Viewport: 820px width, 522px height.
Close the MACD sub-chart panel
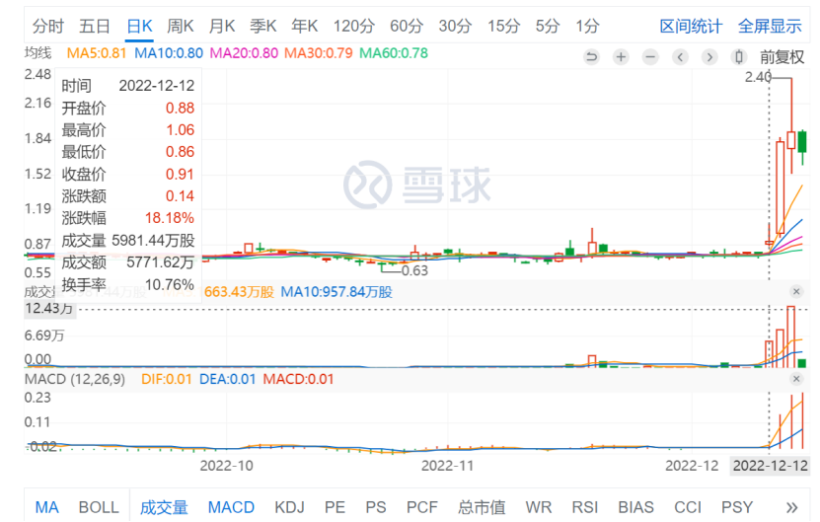(796, 379)
